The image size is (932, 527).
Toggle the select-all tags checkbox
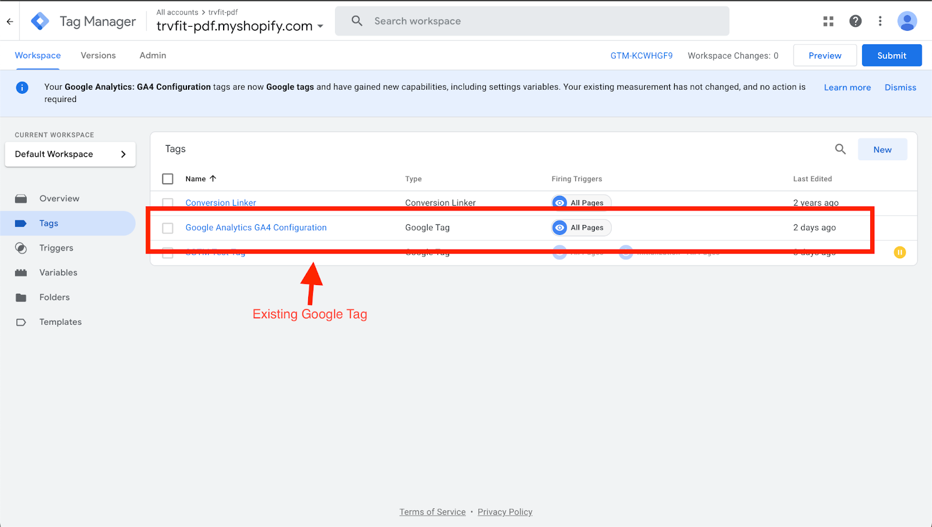tap(168, 179)
